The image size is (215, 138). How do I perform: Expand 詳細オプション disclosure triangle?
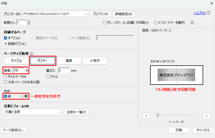pos(6,44)
